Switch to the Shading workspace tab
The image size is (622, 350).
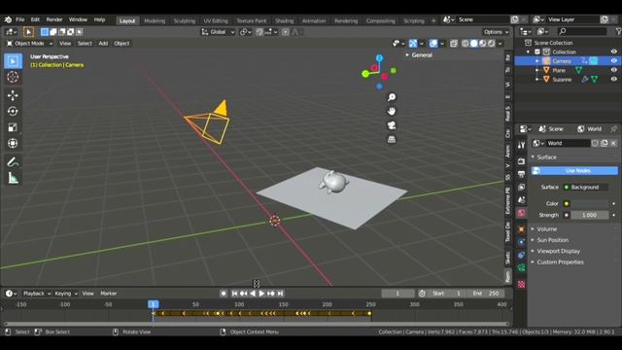[x=285, y=20]
